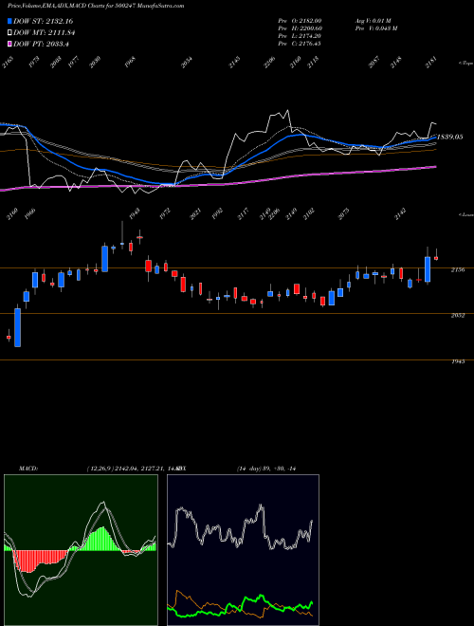Click the 1943 price level label
This screenshot has height=626, width=474.
[x=458, y=361]
